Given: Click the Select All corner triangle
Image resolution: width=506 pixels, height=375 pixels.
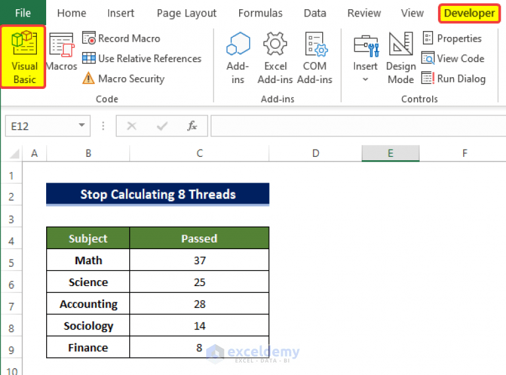Looking at the screenshot, I should pyautogui.click(x=14, y=154).
